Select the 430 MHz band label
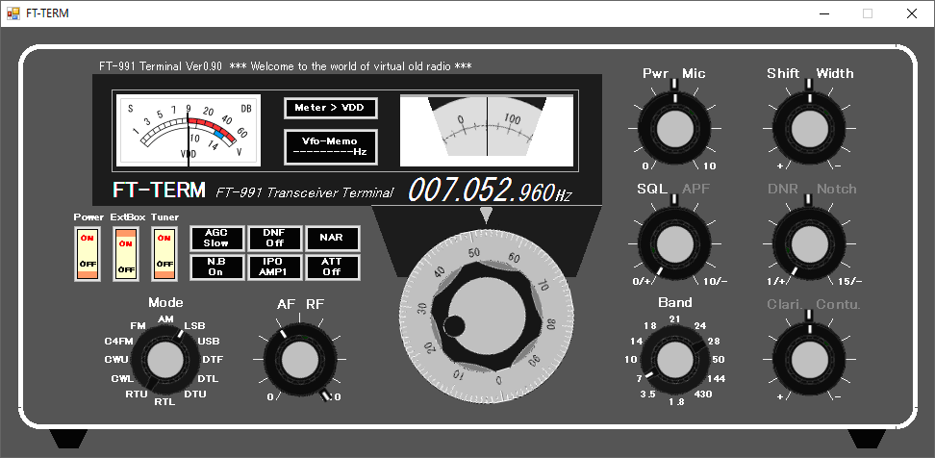 pos(703,394)
